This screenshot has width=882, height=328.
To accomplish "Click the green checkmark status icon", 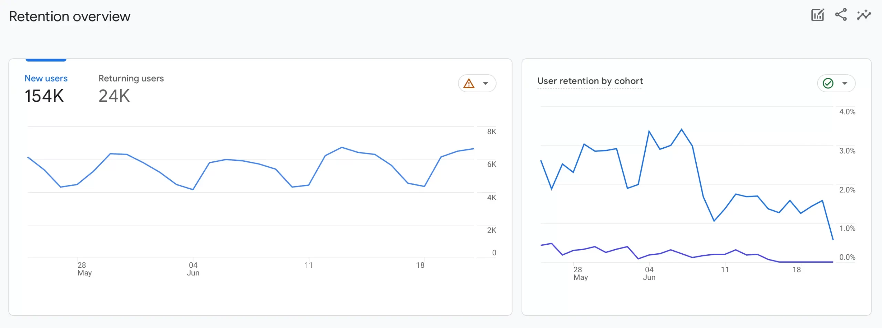I will (x=828, y=84).
